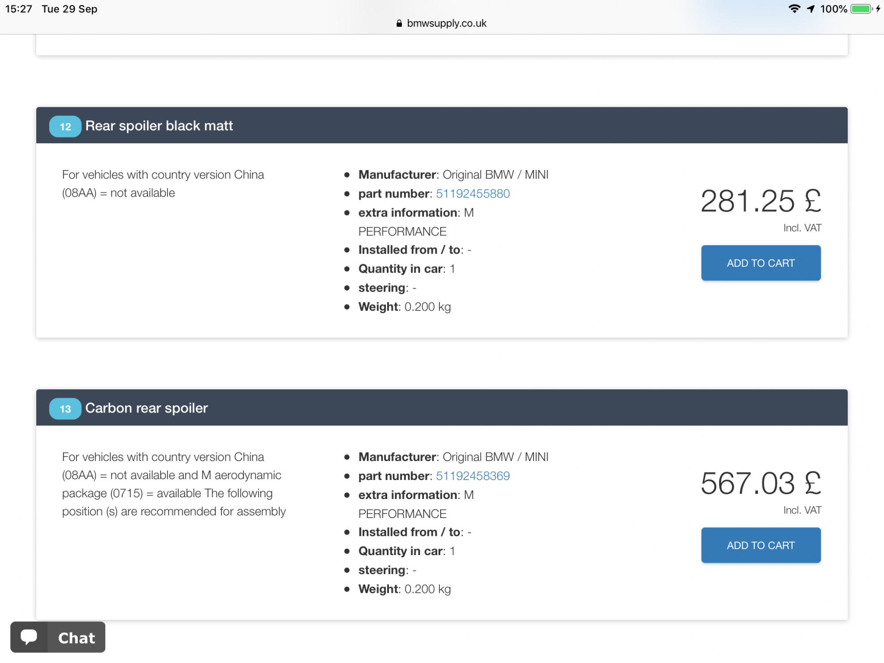Click the number 13 item badge
This screenshot has height=663, width=884.
click(65, 409)
